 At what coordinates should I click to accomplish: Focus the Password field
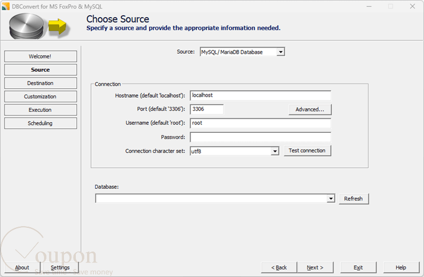(x=261, y=137)
